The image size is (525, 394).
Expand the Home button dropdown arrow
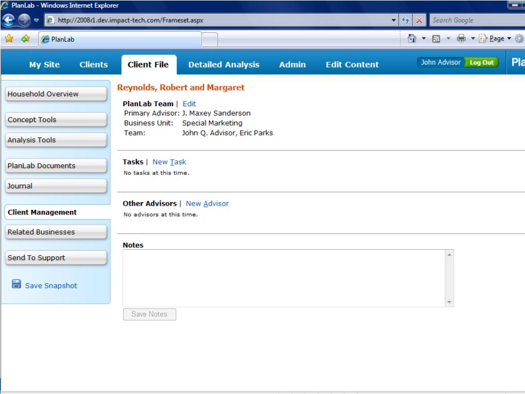click(x=423, y=38)
